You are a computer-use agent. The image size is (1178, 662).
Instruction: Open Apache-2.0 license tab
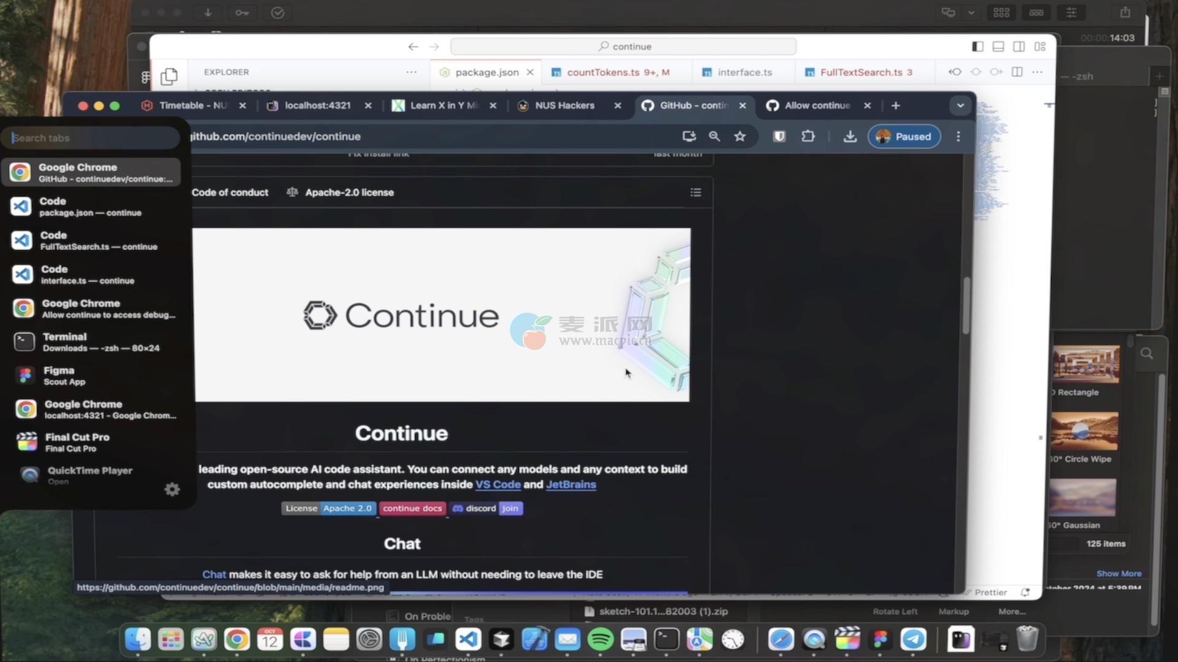coord(340,192)
